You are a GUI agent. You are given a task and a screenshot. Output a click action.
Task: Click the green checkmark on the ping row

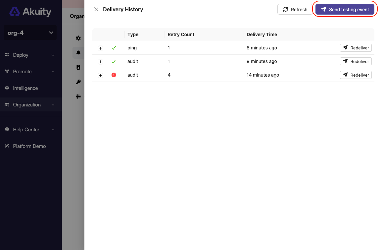[x=114, y=48]
